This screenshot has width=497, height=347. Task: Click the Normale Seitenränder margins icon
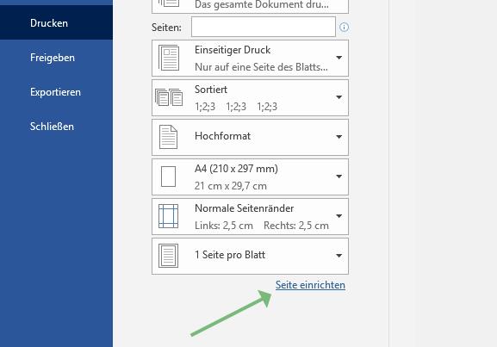tap(168, 216)
